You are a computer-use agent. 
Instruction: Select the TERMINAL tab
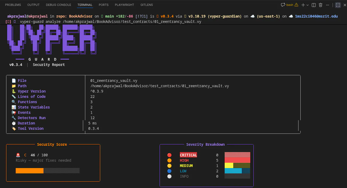tap(85, 5)
